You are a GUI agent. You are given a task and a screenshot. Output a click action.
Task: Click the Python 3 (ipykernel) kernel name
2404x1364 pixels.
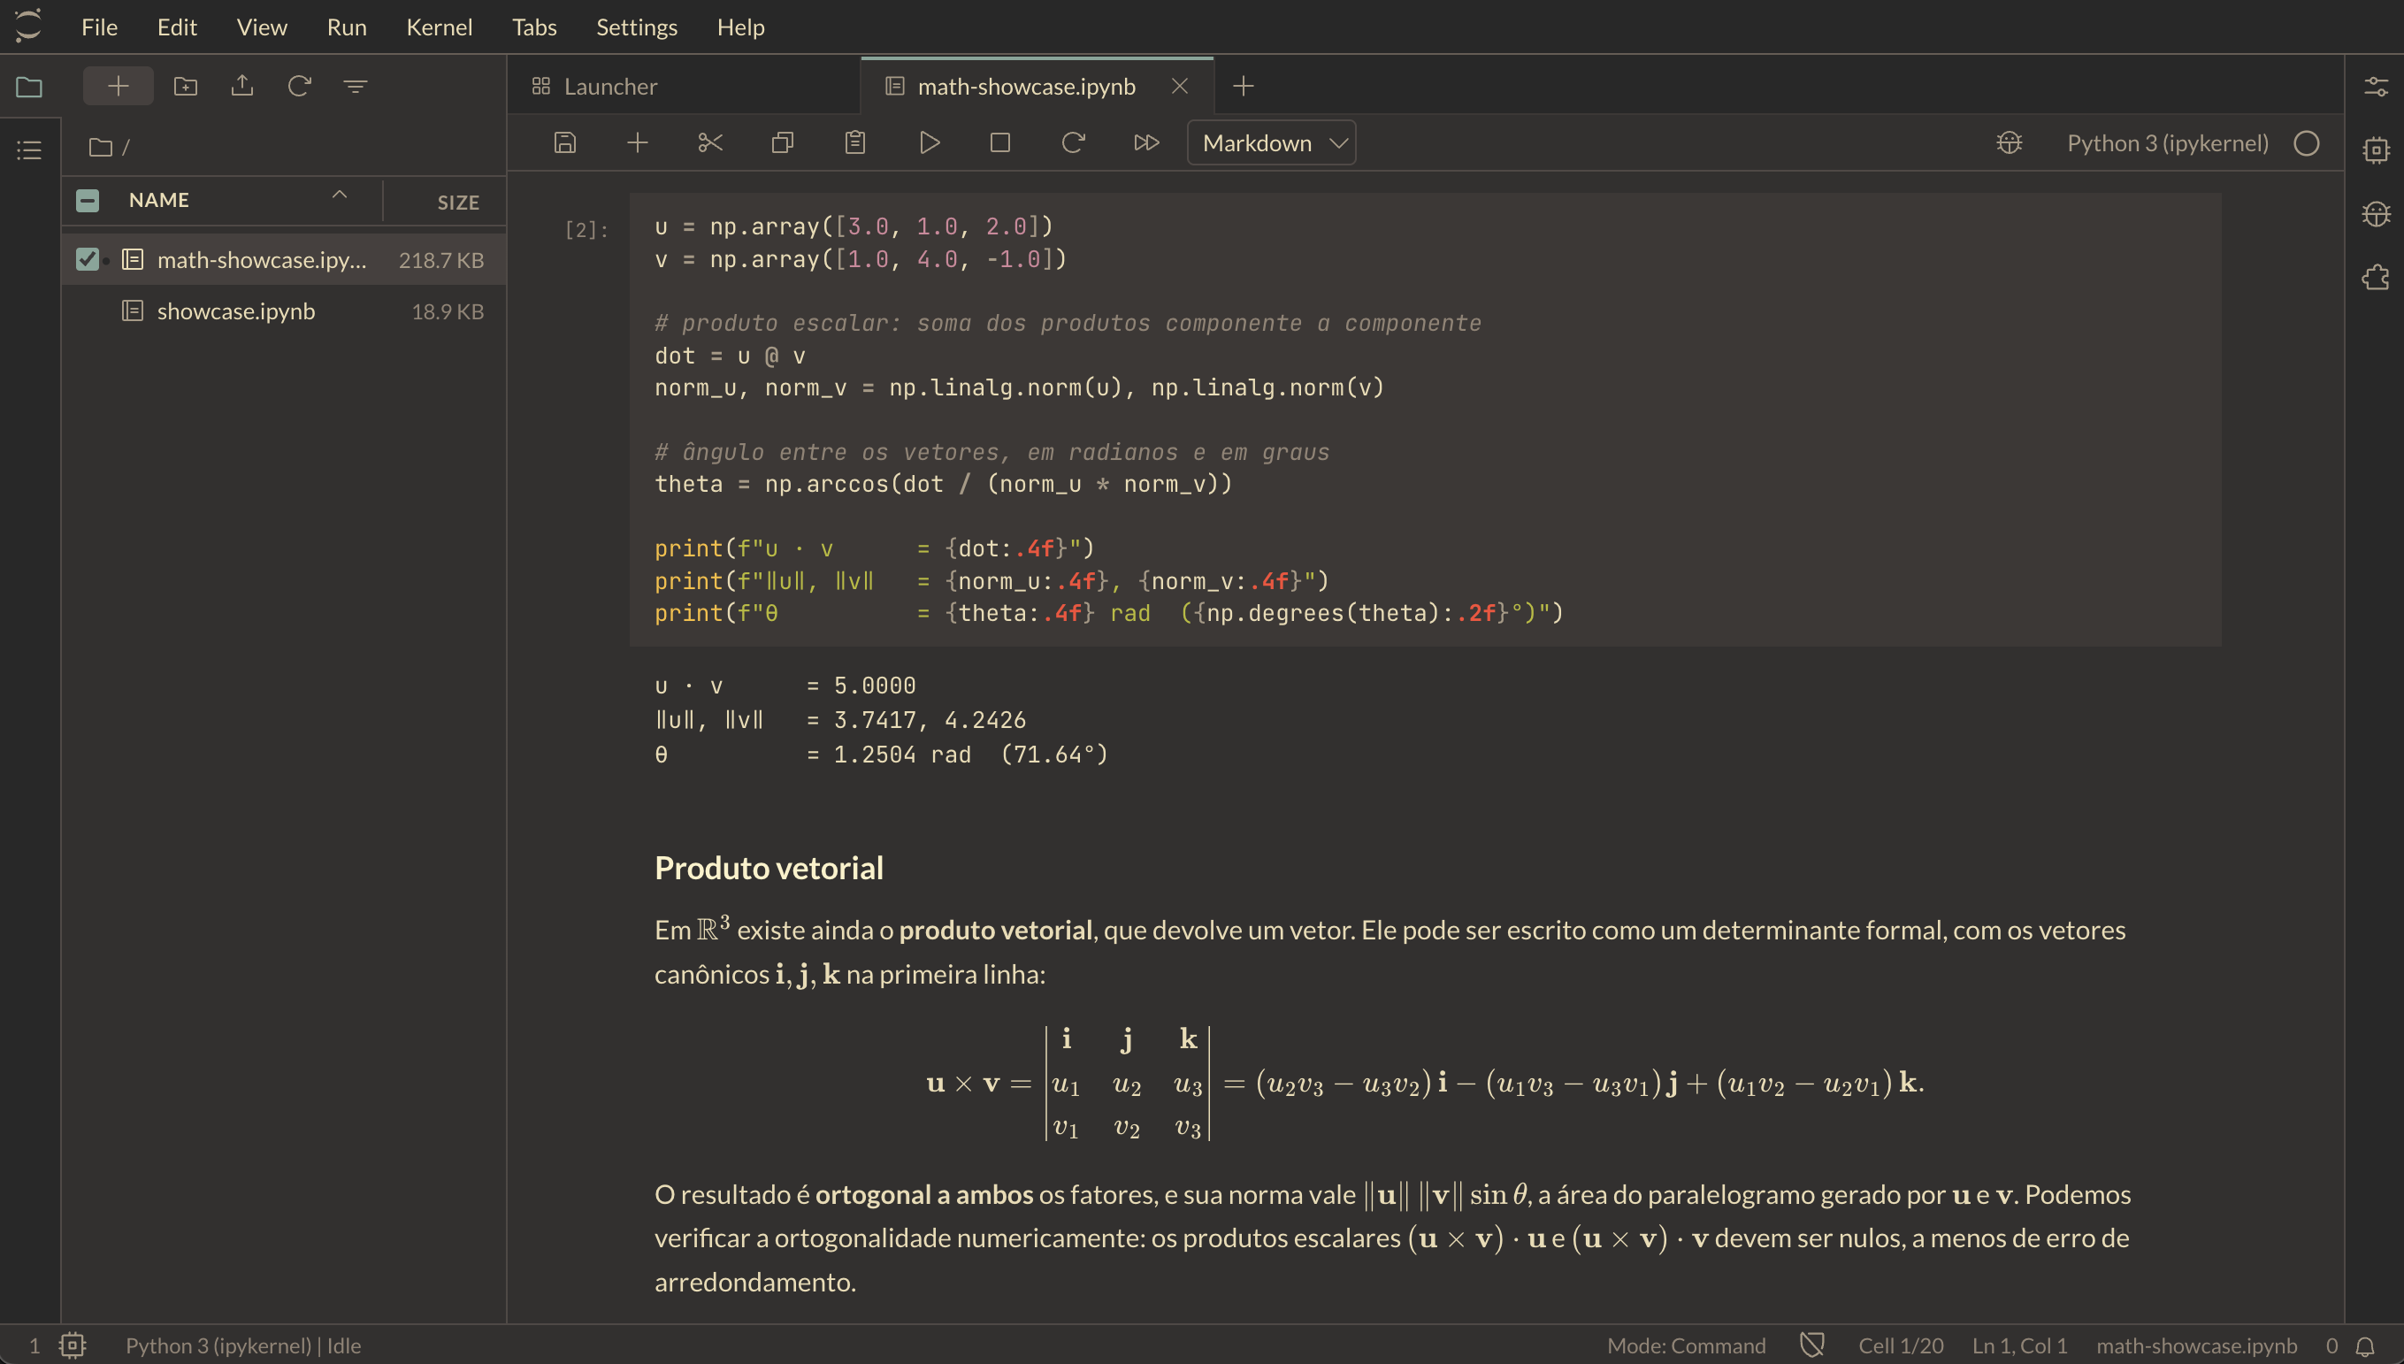click(2167, 142)
